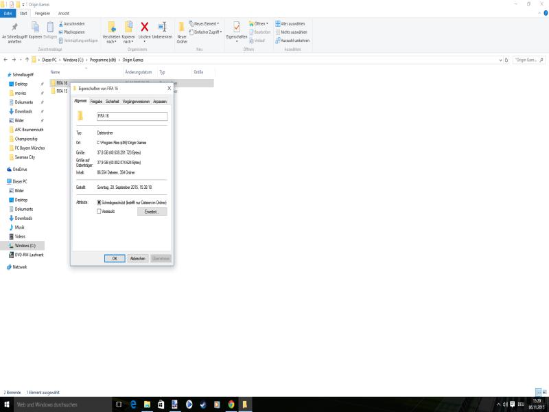Screen dimensions: 549x412
Task: Open the Einfacher Zugriff dropdown
Action: [x=205, y=32]
